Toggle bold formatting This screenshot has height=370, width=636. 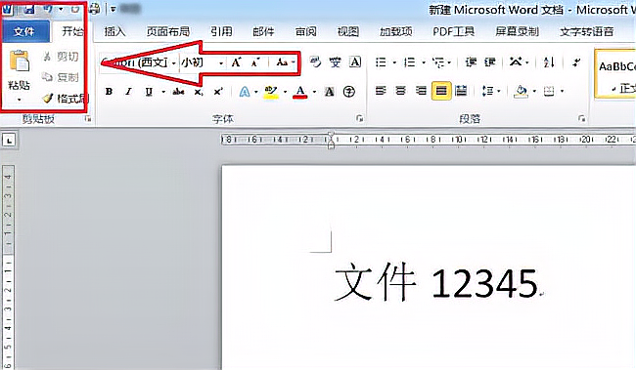tap(109, 92)
